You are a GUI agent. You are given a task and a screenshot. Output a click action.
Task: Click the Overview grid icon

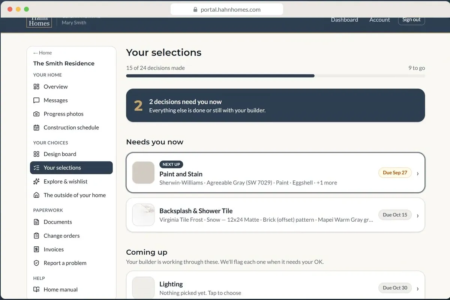pos(36,87)
